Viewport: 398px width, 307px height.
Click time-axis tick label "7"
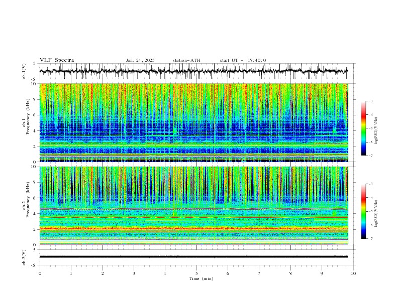259,273
